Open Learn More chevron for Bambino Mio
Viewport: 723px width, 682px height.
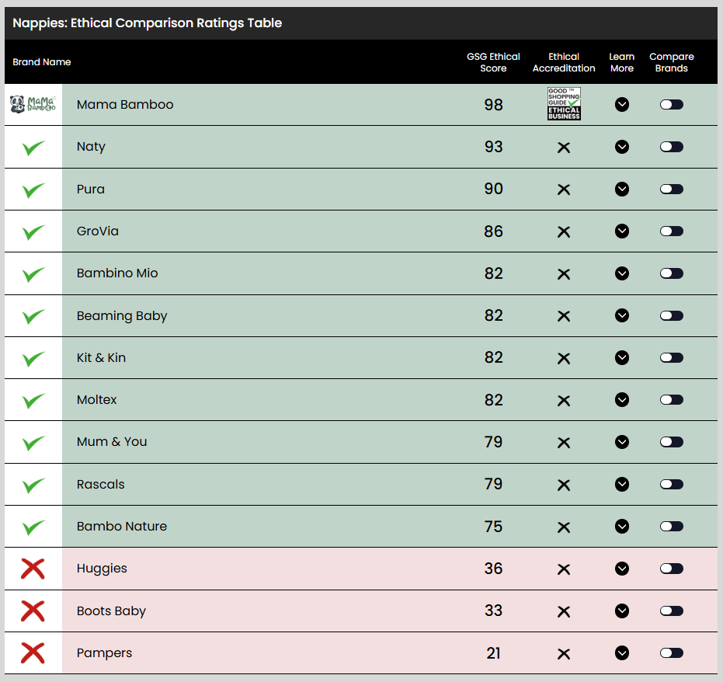click(x=622, y=273)
